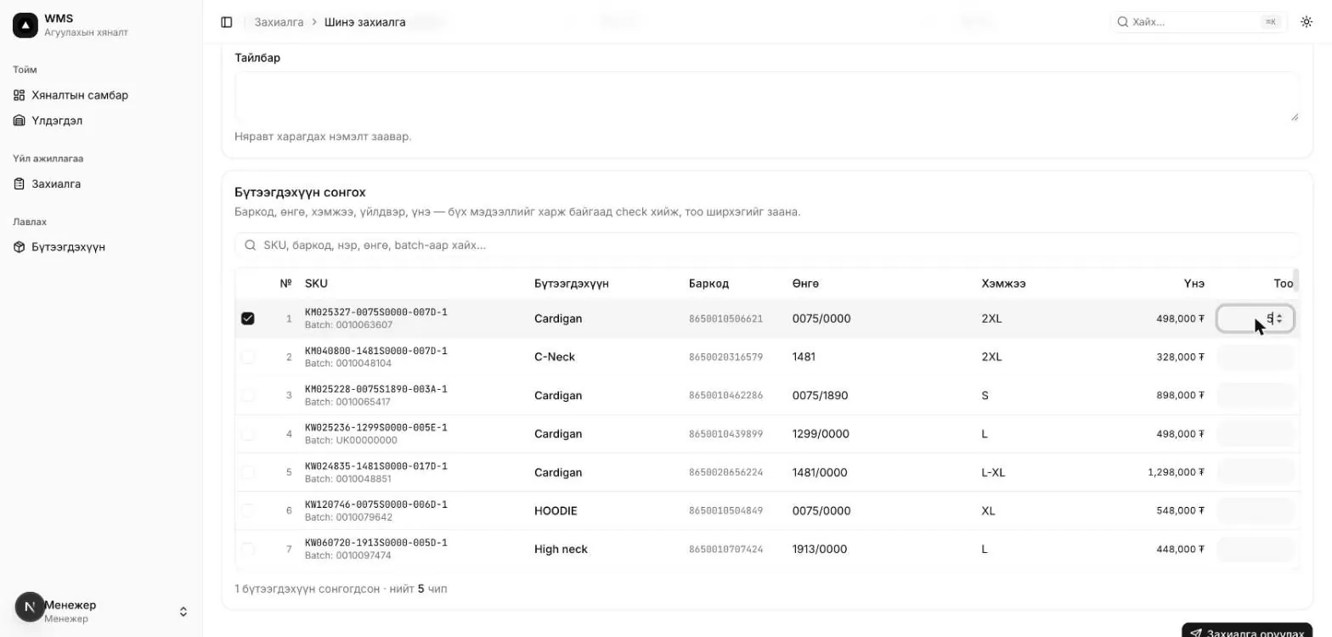Click the quantity field for HOODIE row
Screen dimensions: 1332x637
tap(1256, 510)
